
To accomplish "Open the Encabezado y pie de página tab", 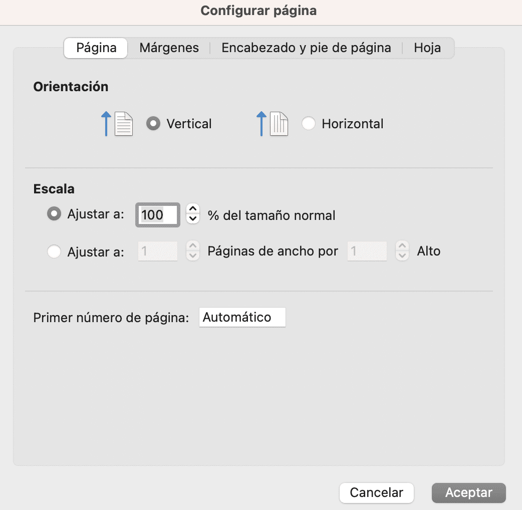I will (x=306, y=48).
